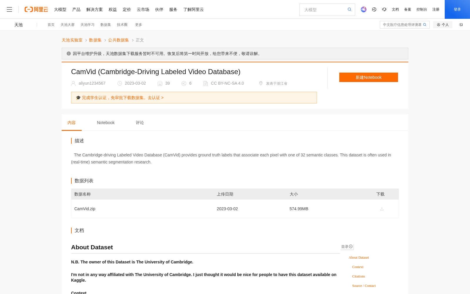Jump to Context in contents
Image resolution: width=470 pixels, height=294 pixels.
358,267
